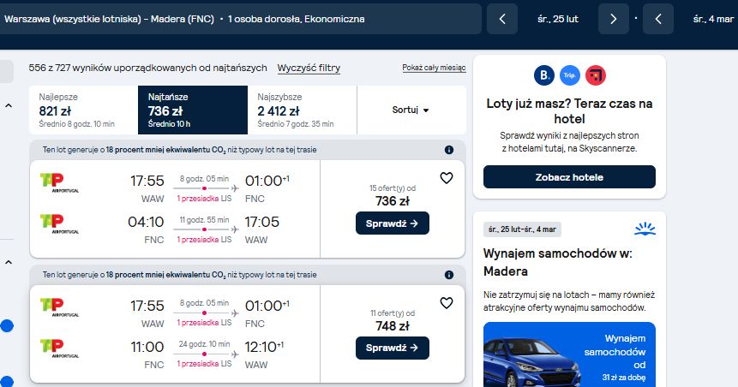Image resolution: width=738 pixels, height=387 pixels.
Task: Click the Trip.com logo icon
Action: tap(569, 75)
